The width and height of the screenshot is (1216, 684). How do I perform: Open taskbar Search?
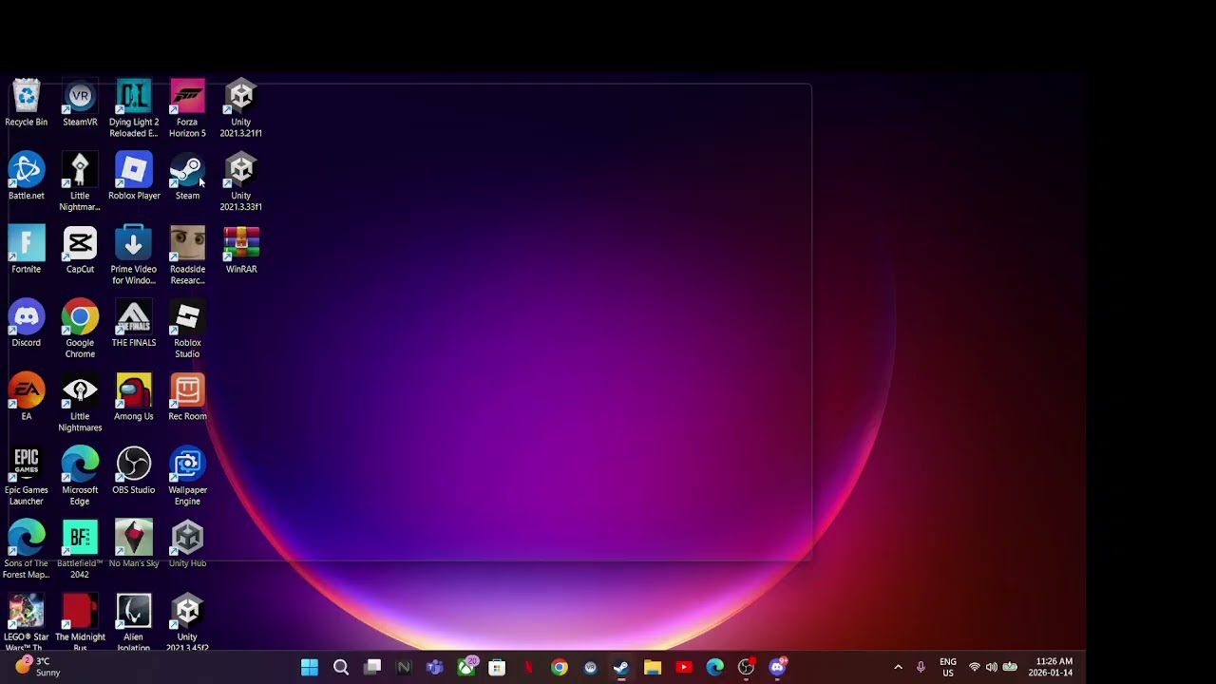tap(341, 668)
